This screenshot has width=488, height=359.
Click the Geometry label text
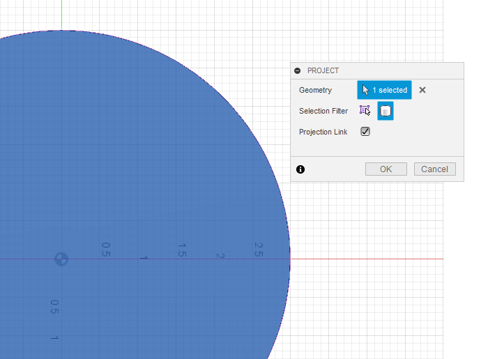click(315, 90)
